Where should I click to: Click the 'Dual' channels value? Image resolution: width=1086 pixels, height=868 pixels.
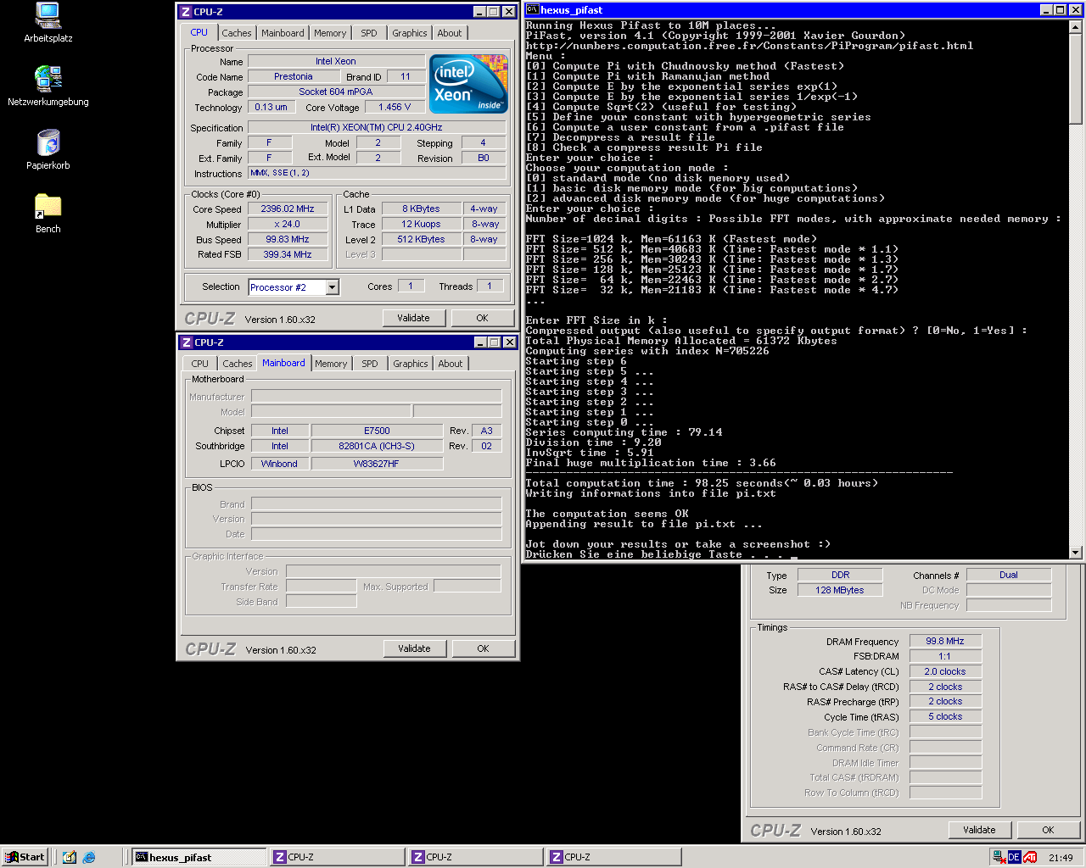(x=1009, y=575)
